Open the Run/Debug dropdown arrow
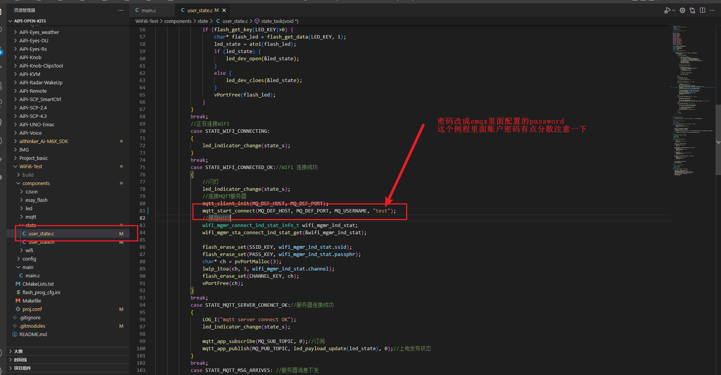Viewport: 721px width, 375px height. (674, 10)
